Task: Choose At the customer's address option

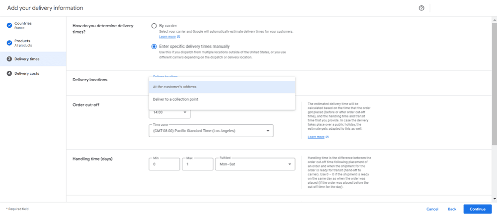Action: 222,87
